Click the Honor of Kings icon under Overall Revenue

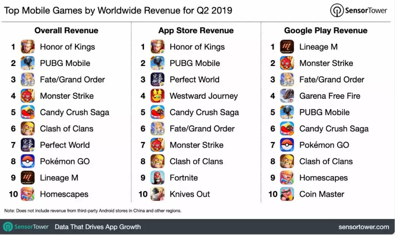tap(28, 47)
